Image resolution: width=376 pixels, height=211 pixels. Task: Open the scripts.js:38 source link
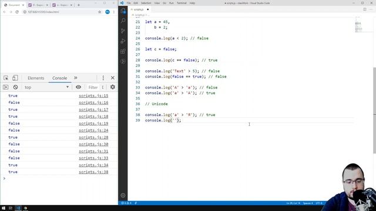pyautogui.click(x=93, y=172)
